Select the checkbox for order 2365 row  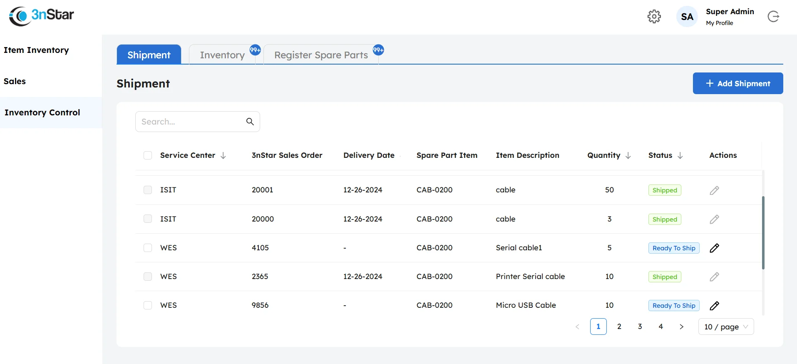point(148,277)
